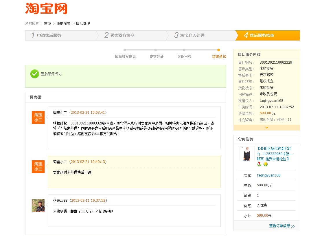This screenshot has width=311, height=237.
Task: Click the yellow consumer protection hands icon
Action: (x=265, y=164)
